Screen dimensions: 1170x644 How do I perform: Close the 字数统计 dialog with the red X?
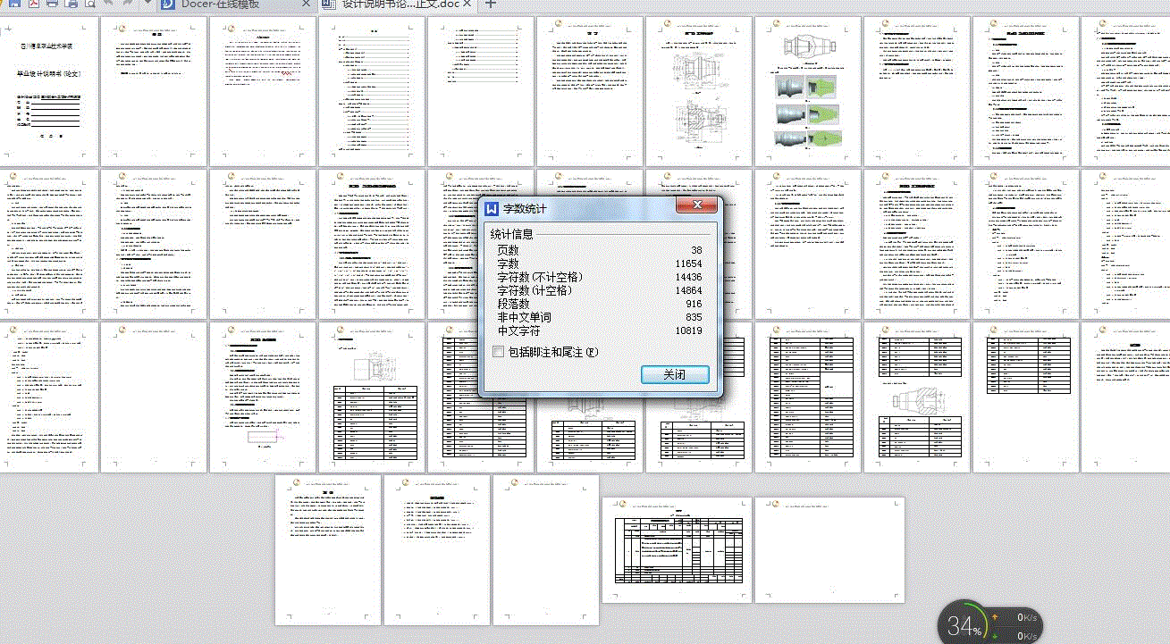tap(697, 207)
